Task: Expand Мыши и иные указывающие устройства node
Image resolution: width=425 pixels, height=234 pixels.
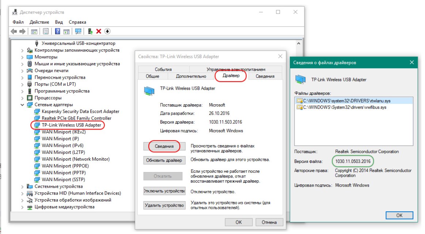Action: [23, 64]
